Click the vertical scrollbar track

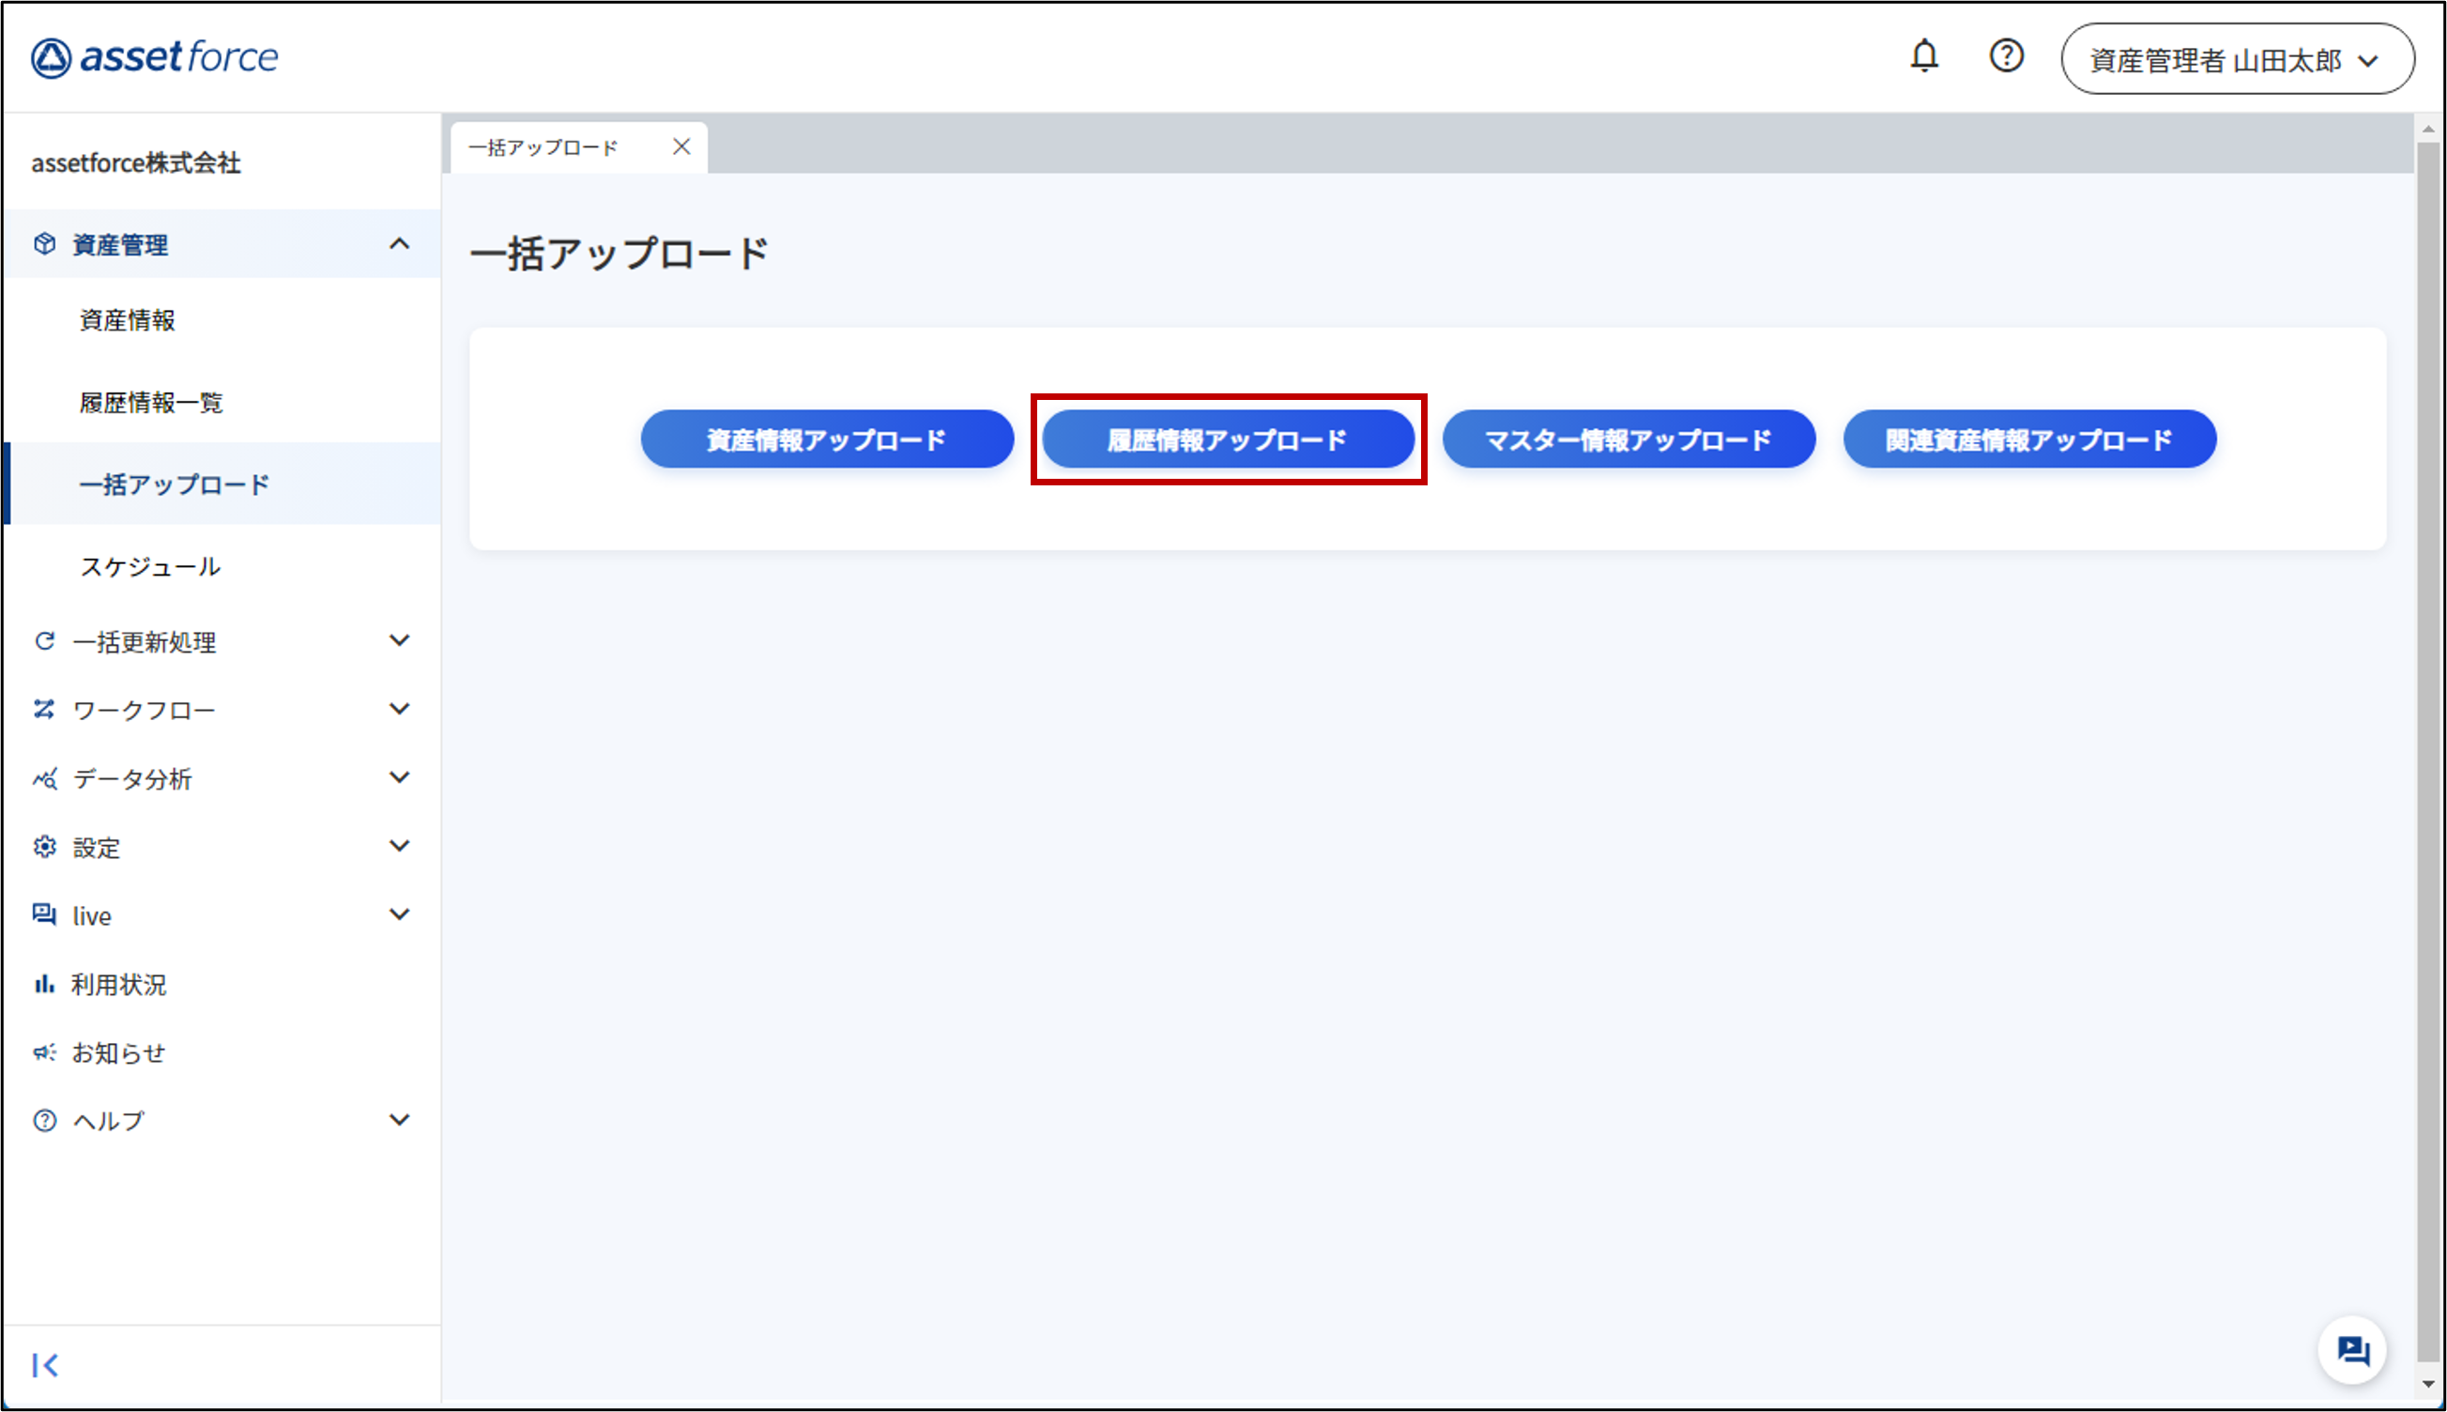point(2427,754)
